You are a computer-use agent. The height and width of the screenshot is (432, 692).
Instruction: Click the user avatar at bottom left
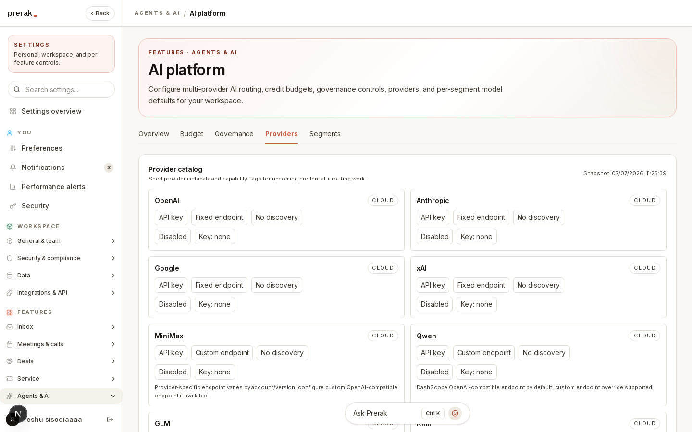12,420
